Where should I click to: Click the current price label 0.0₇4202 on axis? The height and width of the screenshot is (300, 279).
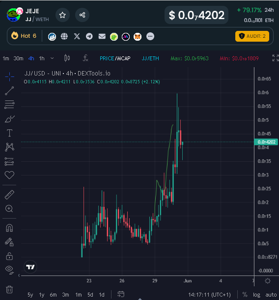tap(266, 142)
